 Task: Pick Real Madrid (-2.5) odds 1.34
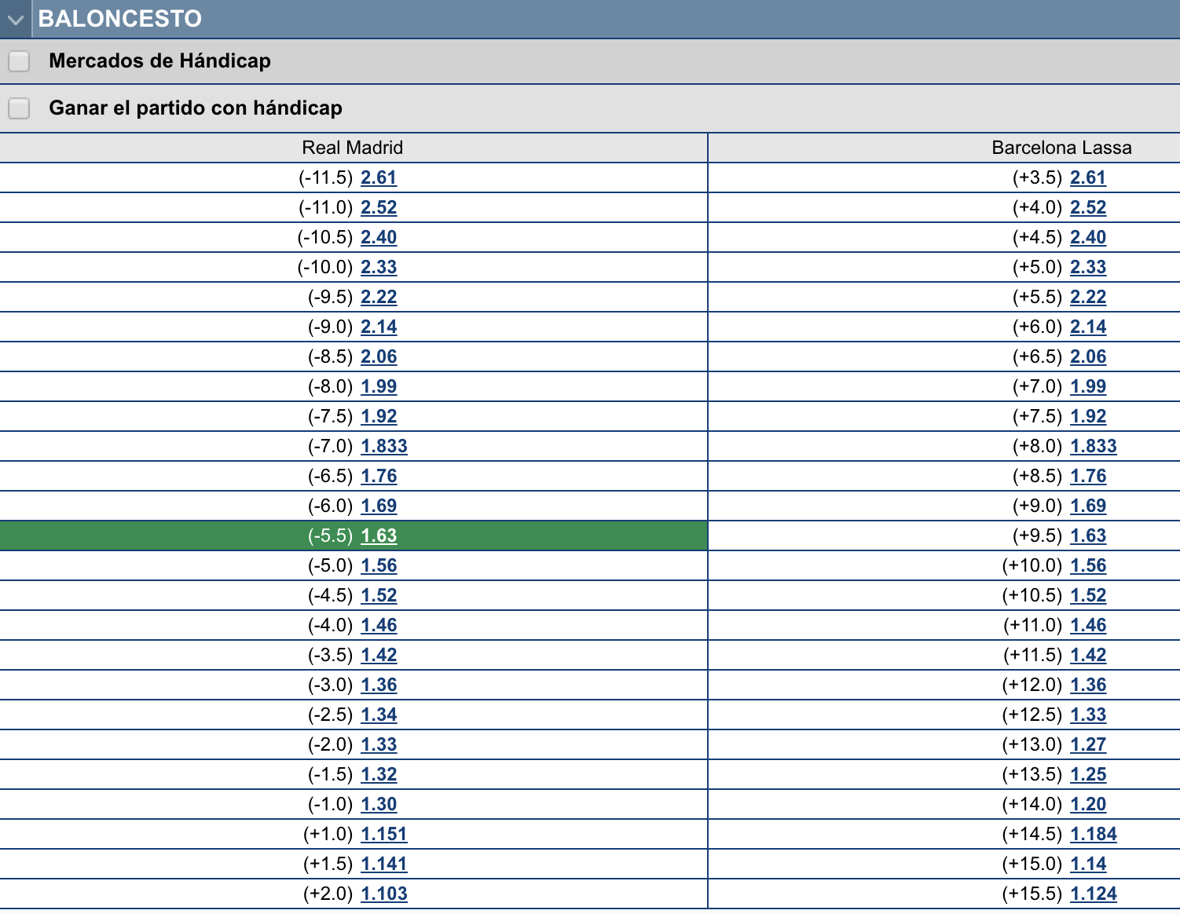pyautogui.click(x=379, y=715)
